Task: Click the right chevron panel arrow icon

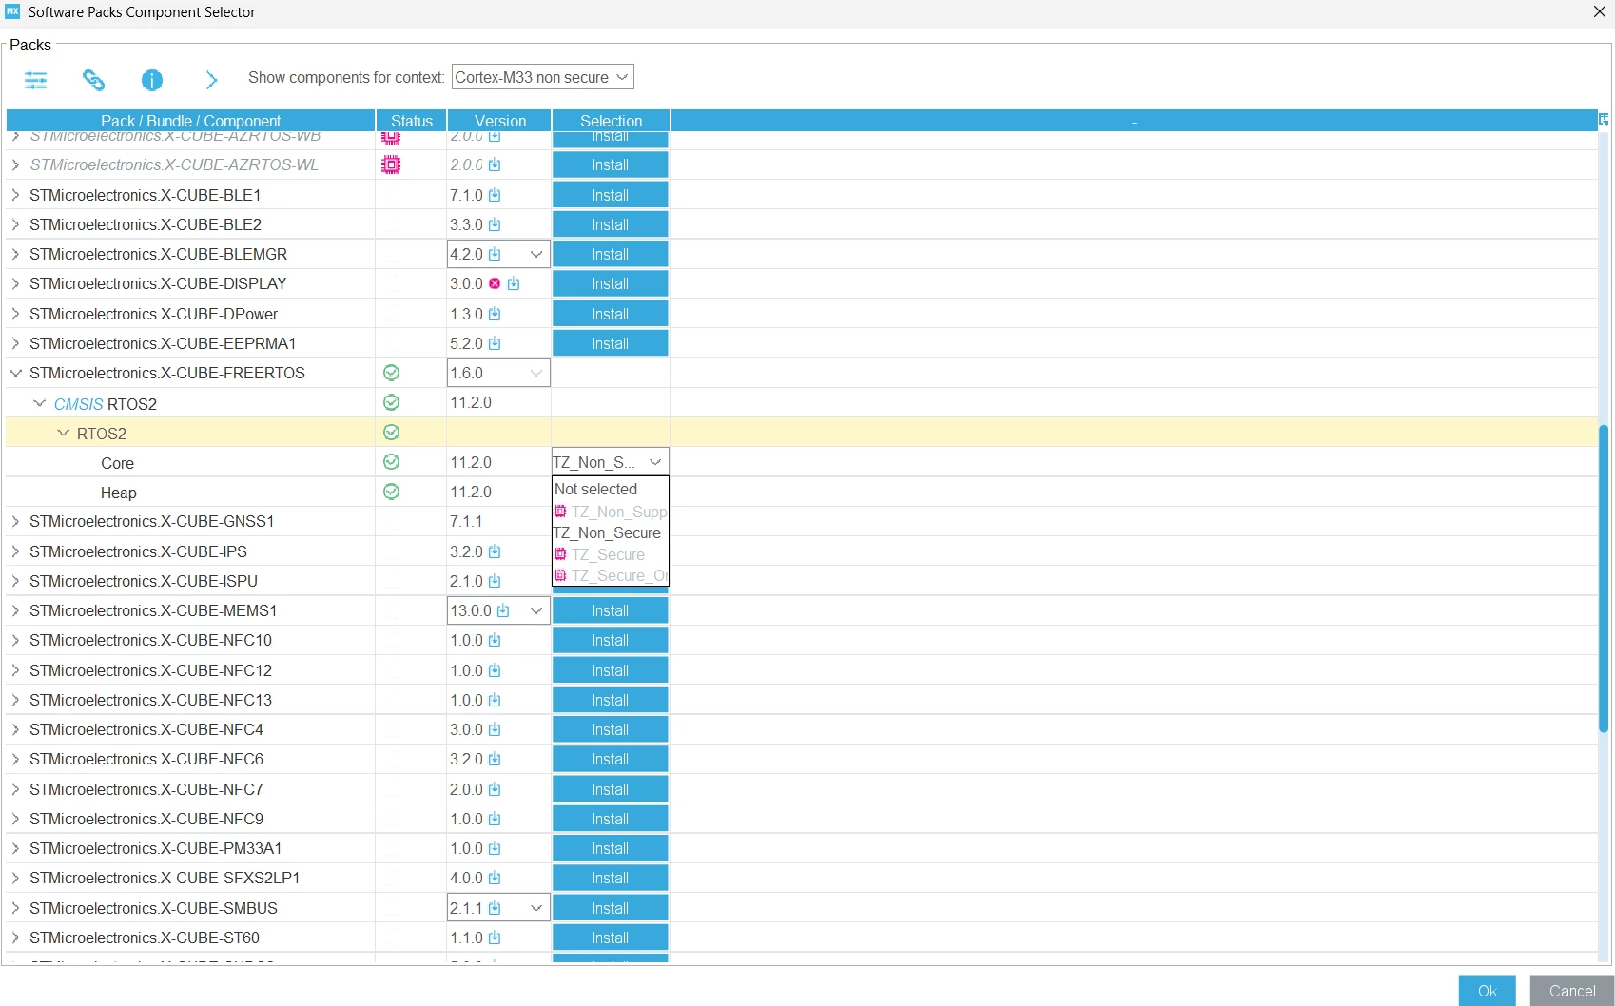Action: 211,80
